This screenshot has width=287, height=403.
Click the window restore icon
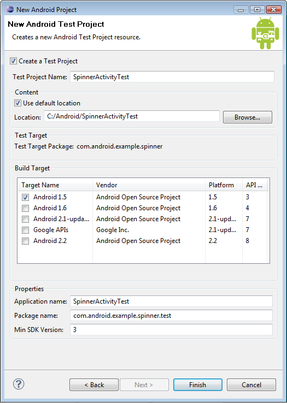click(257, 10)
